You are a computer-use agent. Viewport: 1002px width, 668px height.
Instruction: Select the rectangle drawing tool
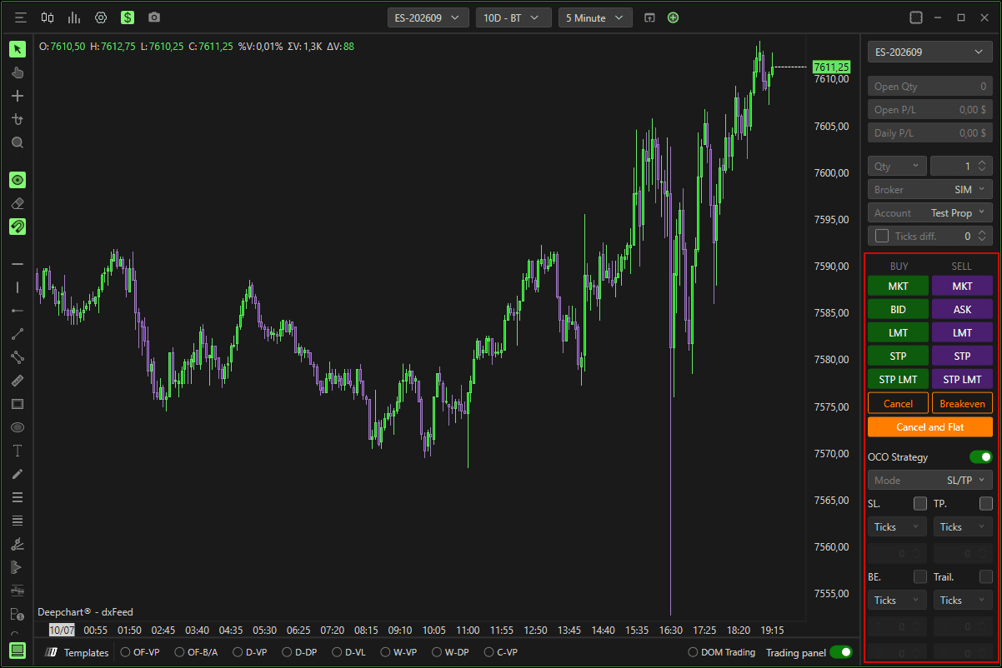click(x=18, y=404)
